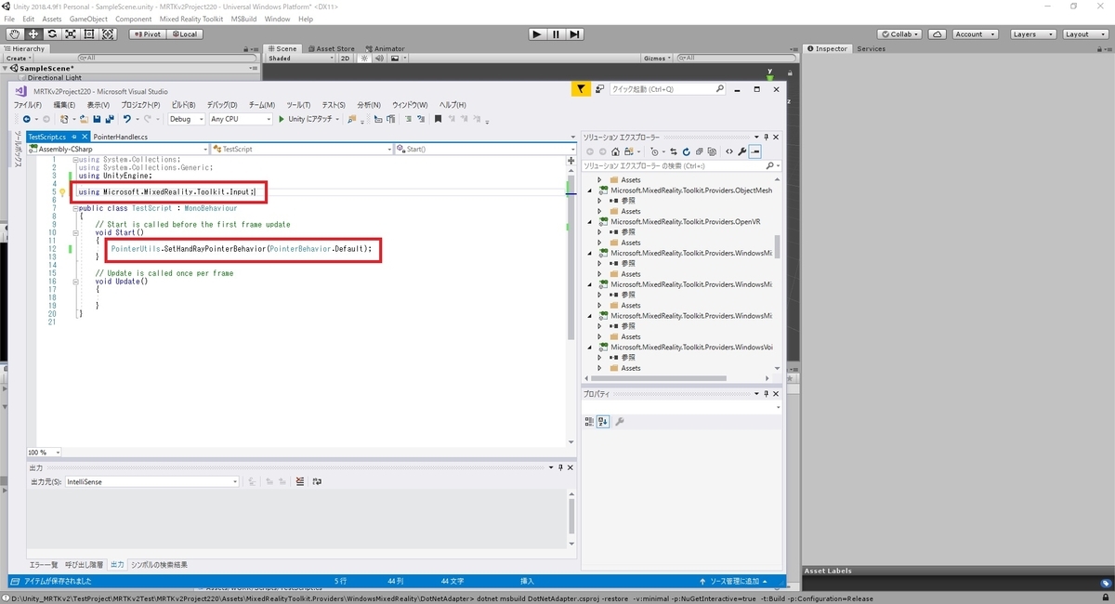Select the Unity Scale tool
Image resolution: width=1115 pixels, height=604 pixels.
[x=70, y=34]
